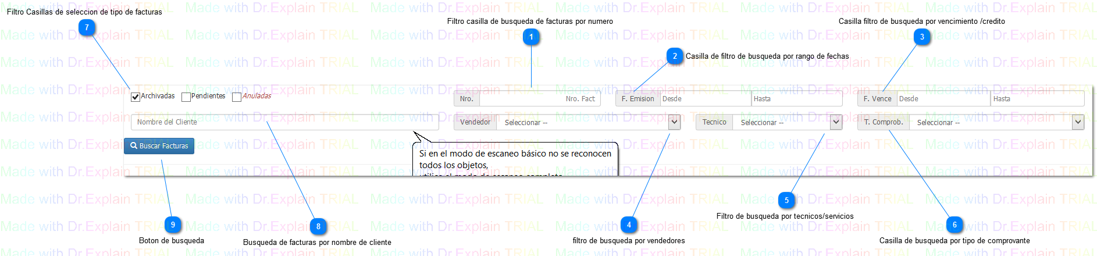
Task: Click callout marker 5 for tecnicos
Action: click(786, 200)
